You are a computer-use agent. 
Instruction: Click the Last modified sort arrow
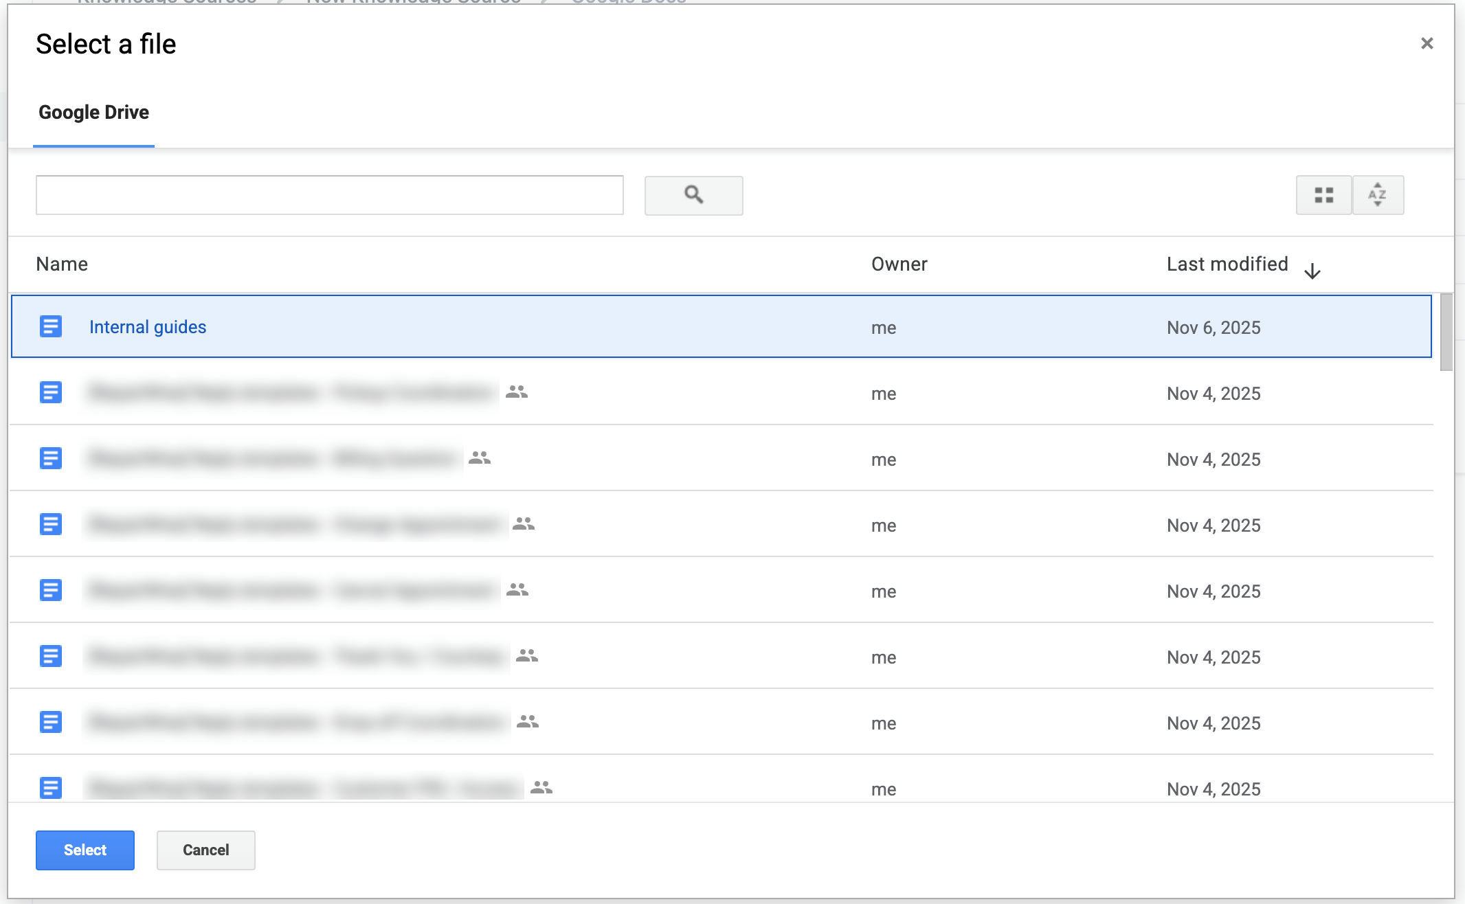click(1312, 271)
